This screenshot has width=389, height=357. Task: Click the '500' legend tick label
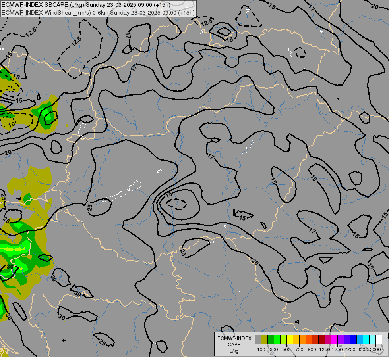tap(286, 349)
